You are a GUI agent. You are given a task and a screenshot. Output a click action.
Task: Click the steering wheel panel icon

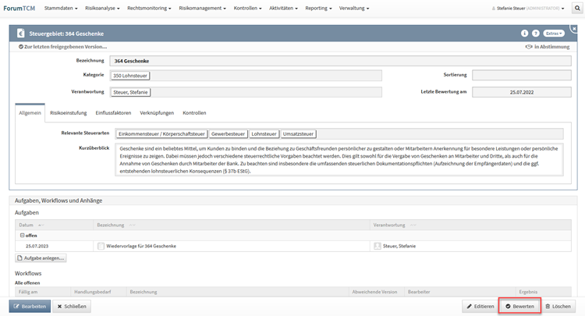coord(19,34)
